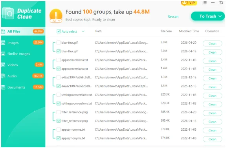Screen dimensions: 231x148
Task: Select blur-ftux.gif path dated 2026-04-20
Action: (121, 43)
